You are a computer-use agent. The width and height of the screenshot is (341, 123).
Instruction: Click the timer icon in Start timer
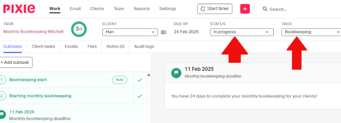tap(203, 9)
